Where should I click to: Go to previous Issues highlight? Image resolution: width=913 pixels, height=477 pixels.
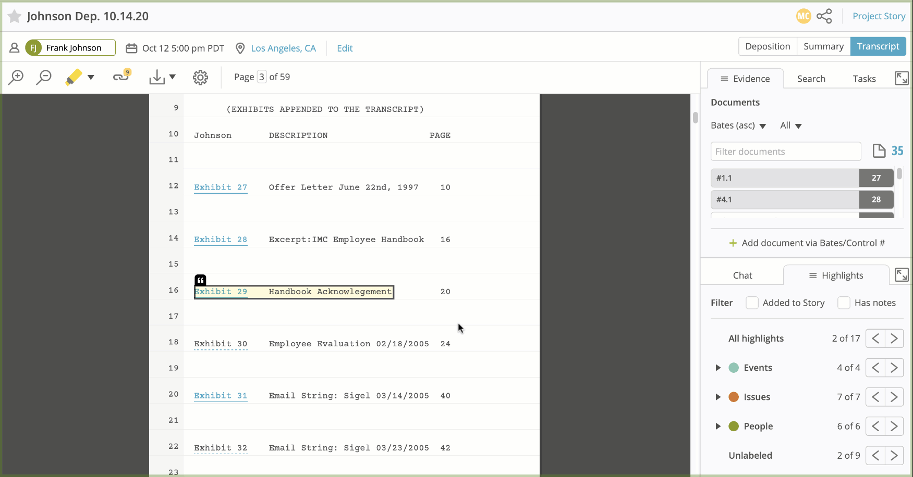(x=875, y=397)
